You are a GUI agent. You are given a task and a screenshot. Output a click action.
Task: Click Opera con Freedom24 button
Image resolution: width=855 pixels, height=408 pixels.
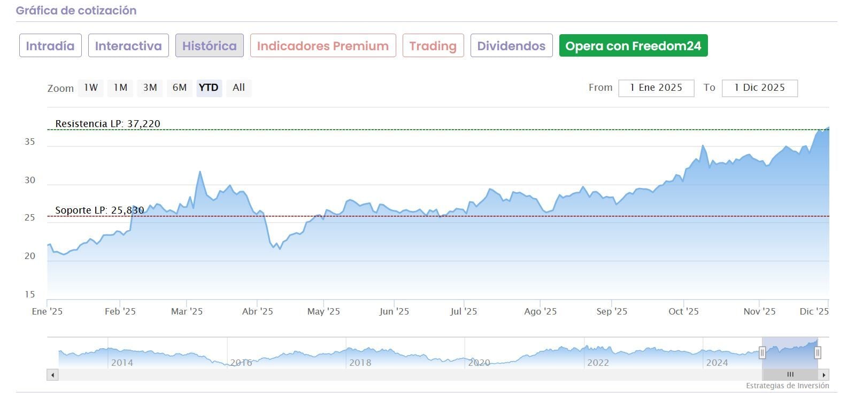[633, 46]
